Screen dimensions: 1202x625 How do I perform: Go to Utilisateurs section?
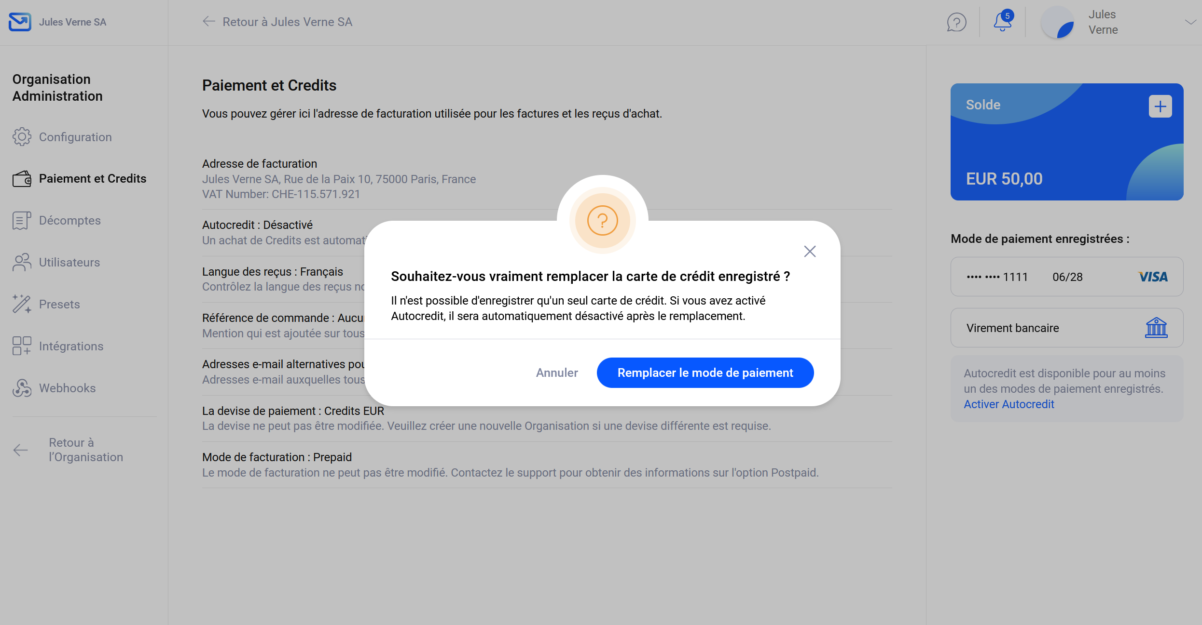click(x=69, y=263)
